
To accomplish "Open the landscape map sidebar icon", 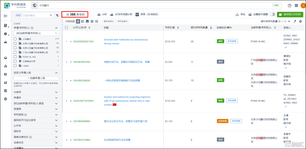I will 5,42.
